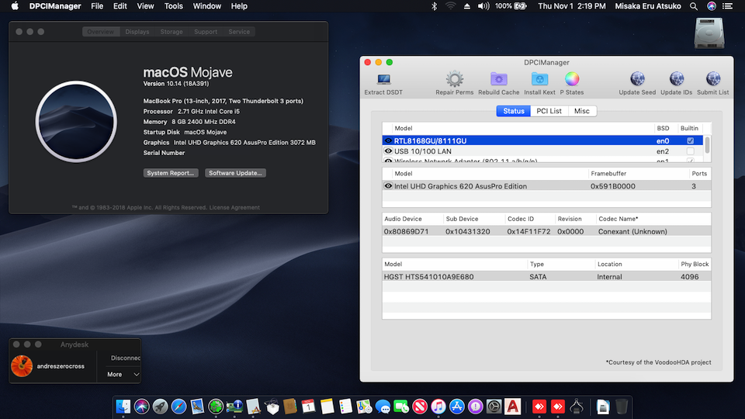
Task: Click the Bluetooth menu bar icon
Action: (x=434, y=6)
